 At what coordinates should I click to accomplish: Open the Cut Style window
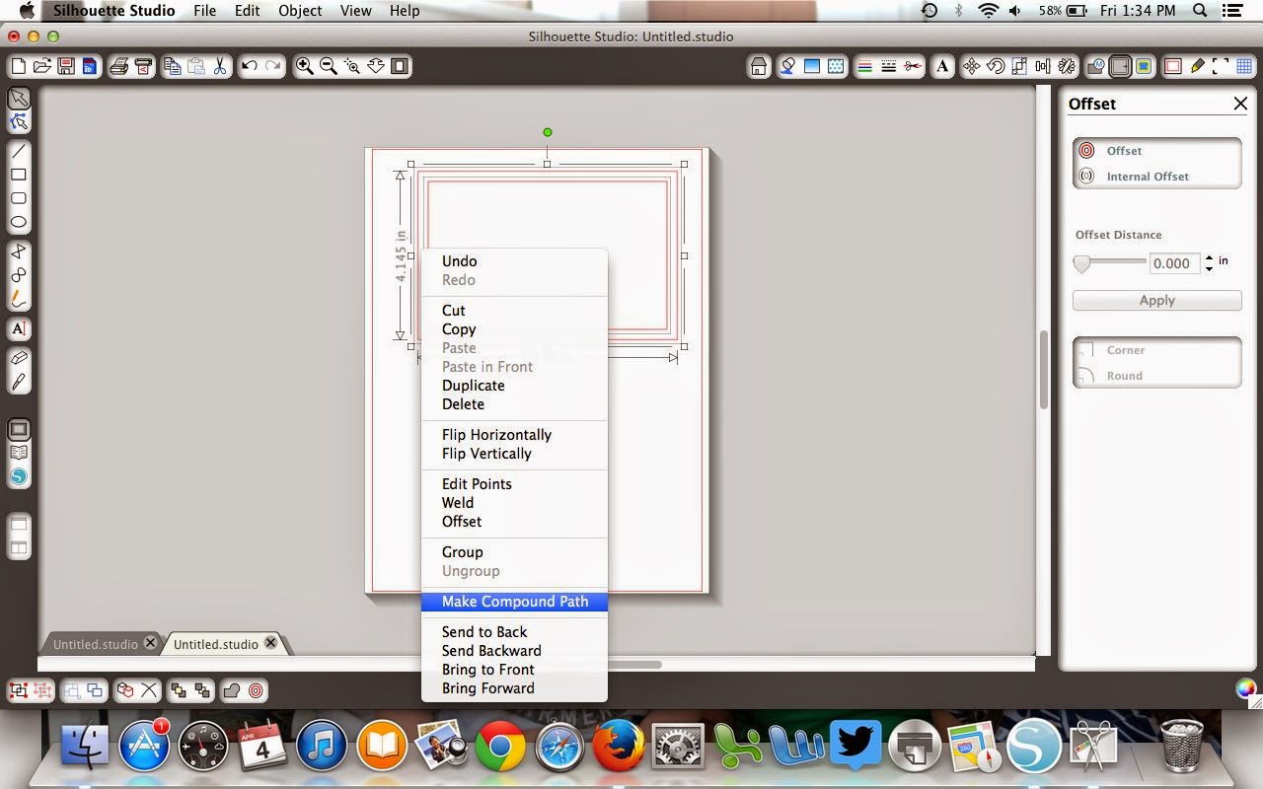(914, 66)
